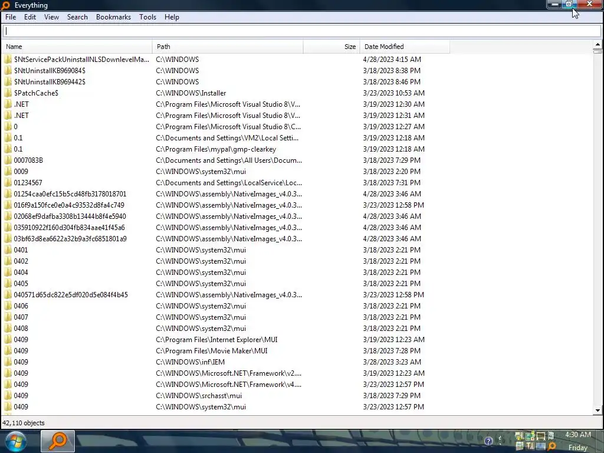Click the taskbar clock showing 4:30 AM
The height and width of the screenshot is (453, 604).
point(578,435)
